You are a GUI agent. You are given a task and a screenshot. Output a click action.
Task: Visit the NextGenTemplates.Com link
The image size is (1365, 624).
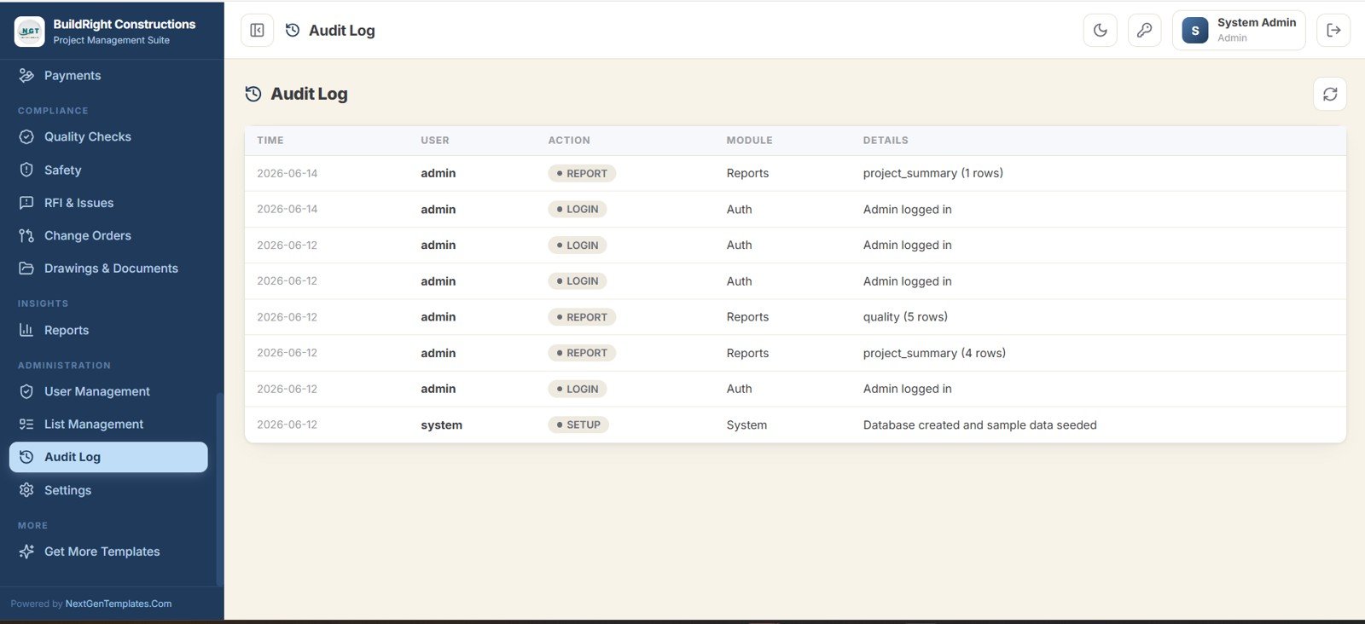click(119, 604)
